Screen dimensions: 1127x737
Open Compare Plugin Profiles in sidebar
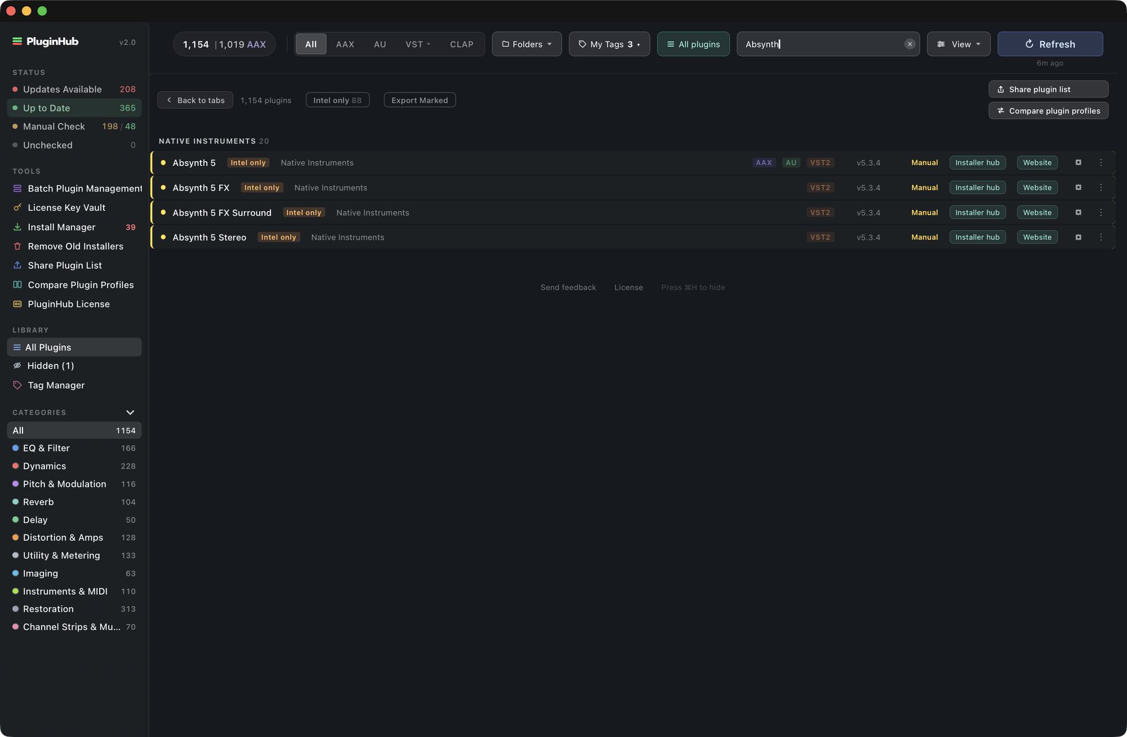[x=74, y=285]
